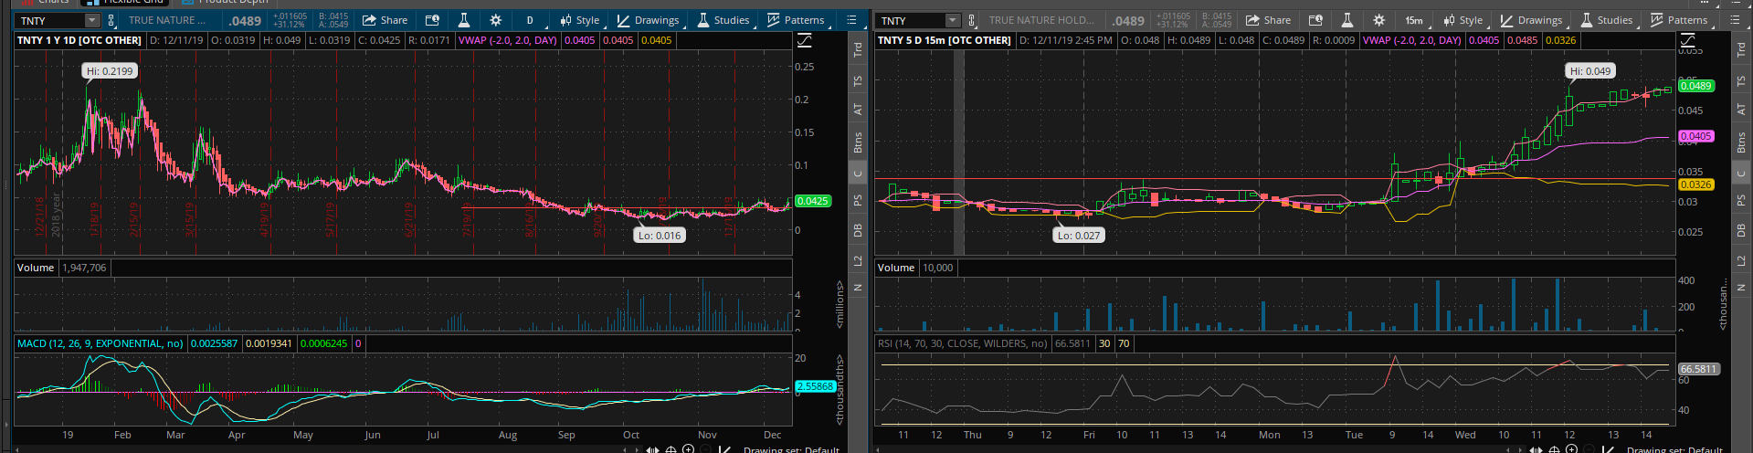Open hamburger list menu in right chart toolbar
Viewport: 1753px width, 453px height.
(x=1735, y=20)
